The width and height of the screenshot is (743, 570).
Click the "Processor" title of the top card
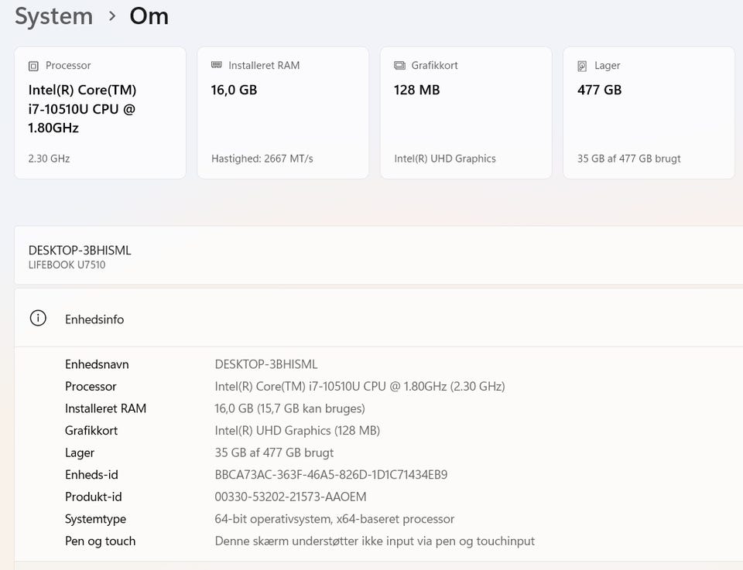[x=68, y=65]
